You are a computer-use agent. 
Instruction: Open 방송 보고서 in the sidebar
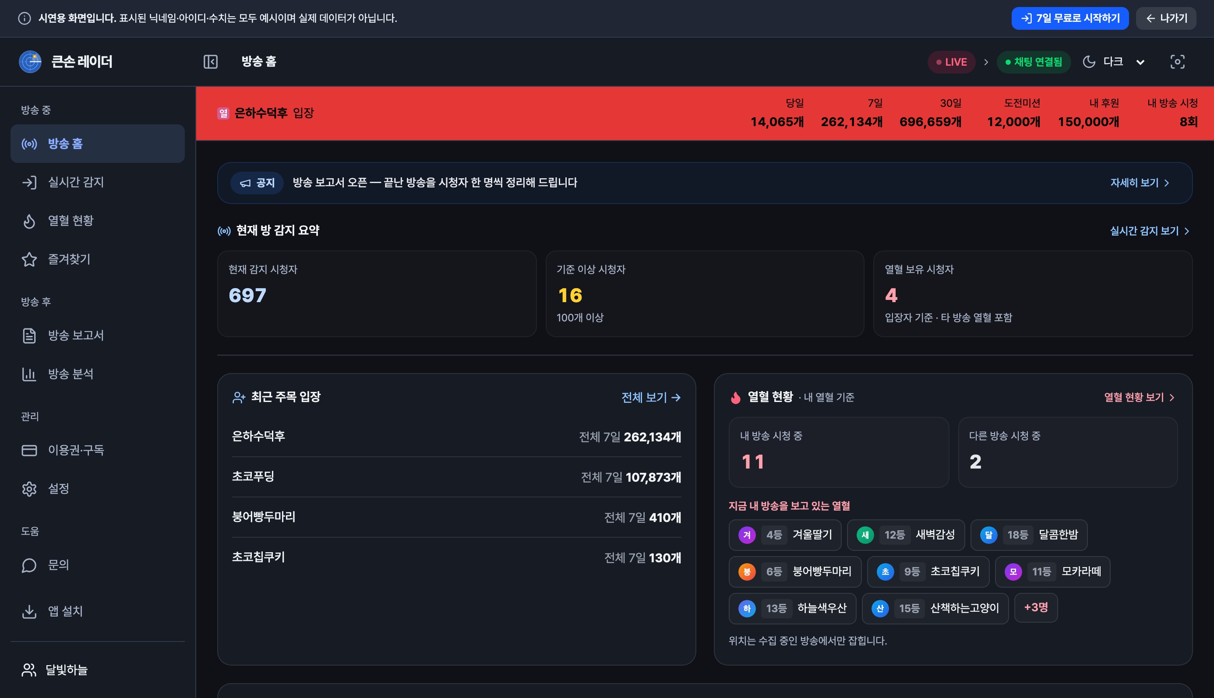pyautogui.click(x=97, y=335)
